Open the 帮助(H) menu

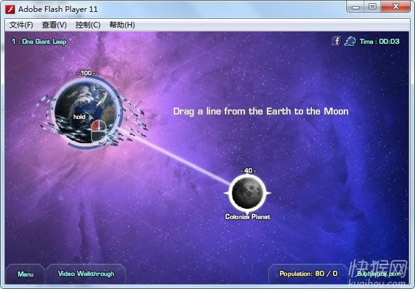(122, 25)
